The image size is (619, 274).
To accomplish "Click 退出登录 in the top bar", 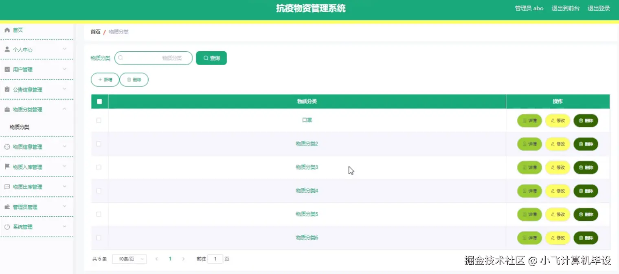I will coord(599,8).
